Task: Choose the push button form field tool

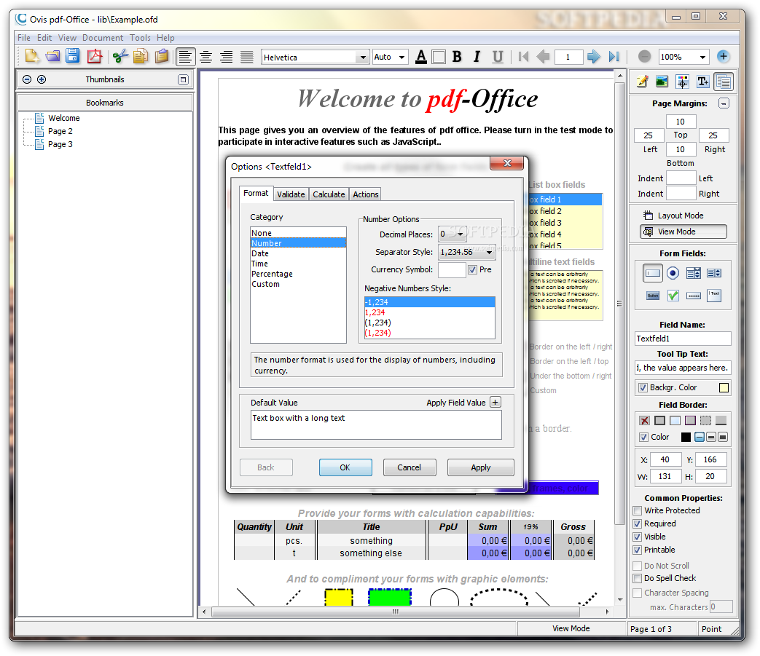Action: coord(653,296)
